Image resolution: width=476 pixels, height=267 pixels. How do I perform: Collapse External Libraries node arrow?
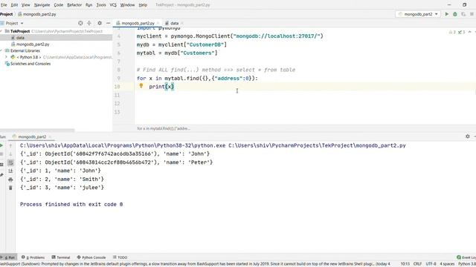(x=1, y=50)
